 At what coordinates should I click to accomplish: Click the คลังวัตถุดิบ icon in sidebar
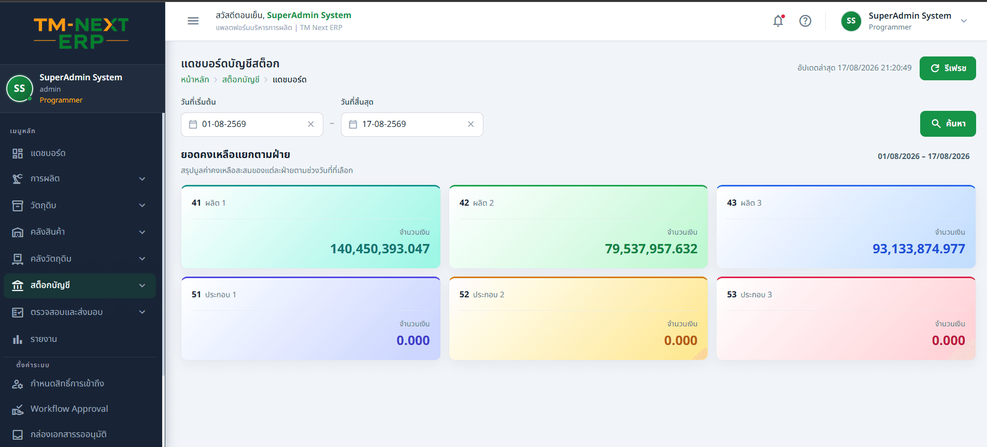[18, 259]
